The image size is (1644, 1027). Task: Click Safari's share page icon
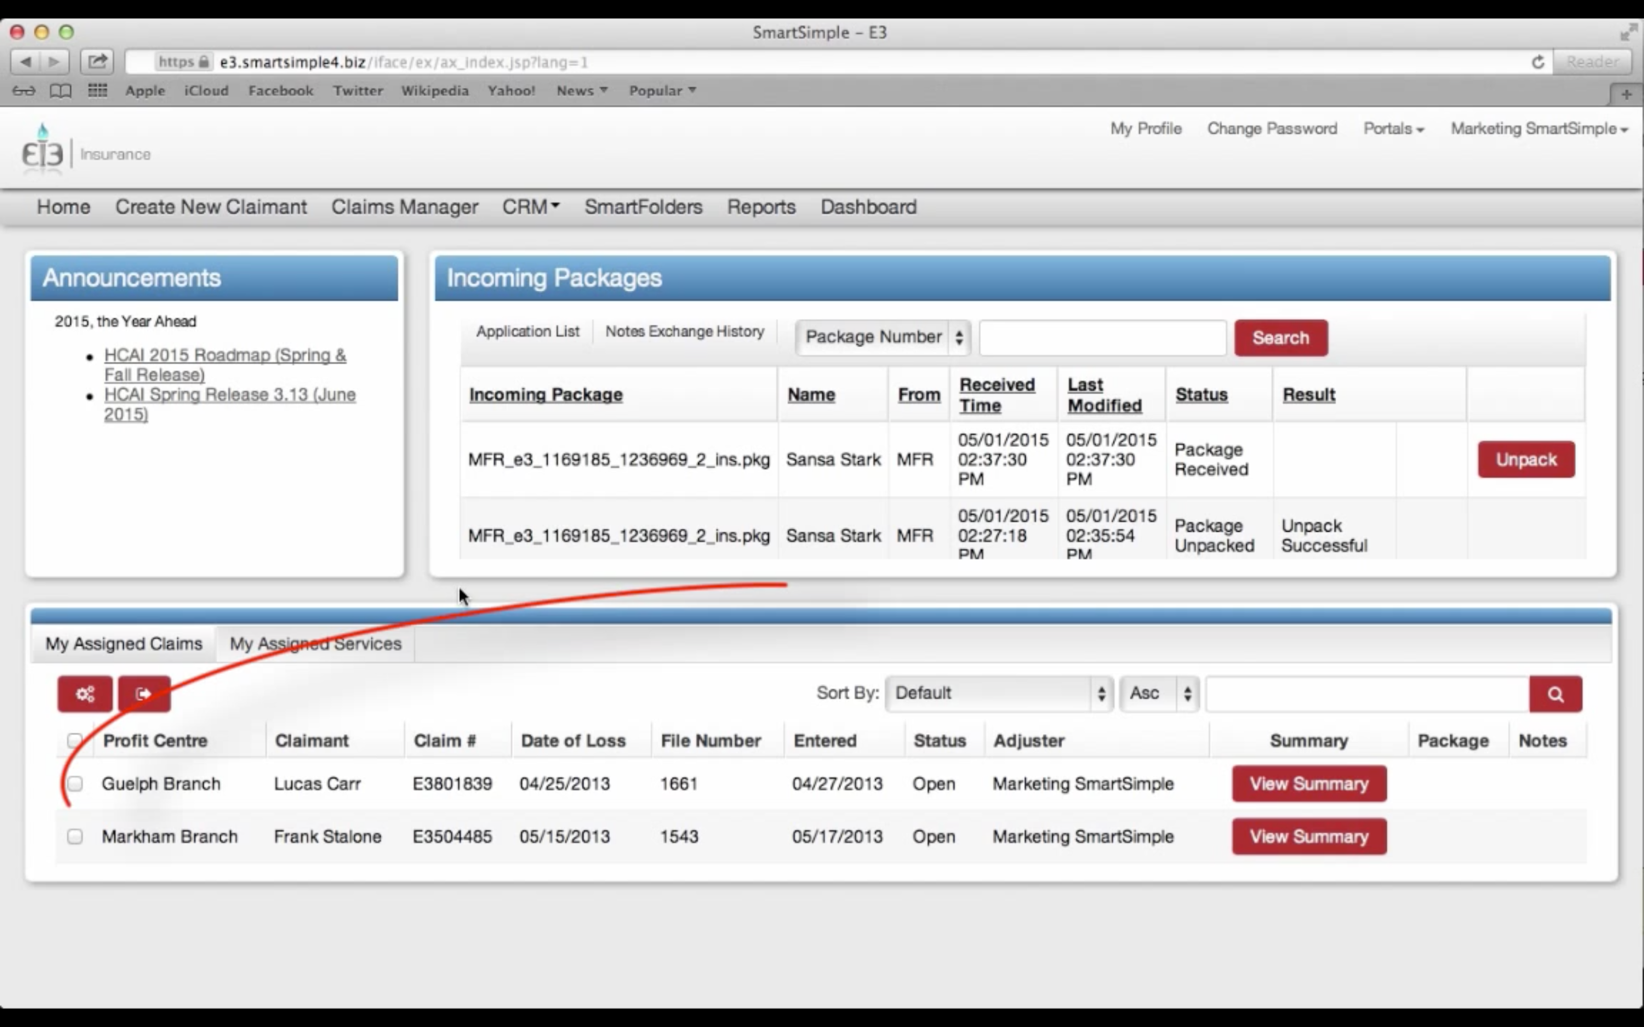point(97,62)
